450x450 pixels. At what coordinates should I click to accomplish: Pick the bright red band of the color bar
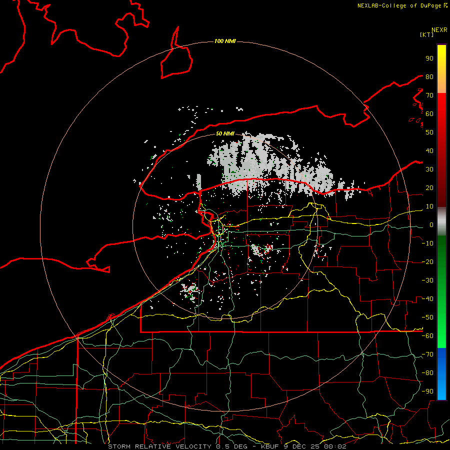(x=441, y=104)
